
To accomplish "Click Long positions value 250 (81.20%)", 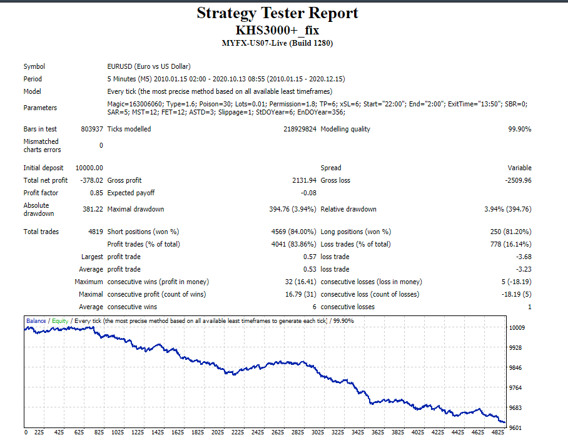I will coord(511,232).
